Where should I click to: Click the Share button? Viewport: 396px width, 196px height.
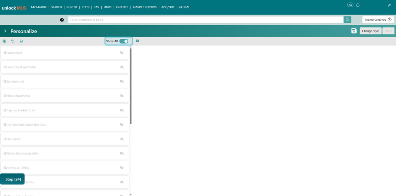pos(388,31)
